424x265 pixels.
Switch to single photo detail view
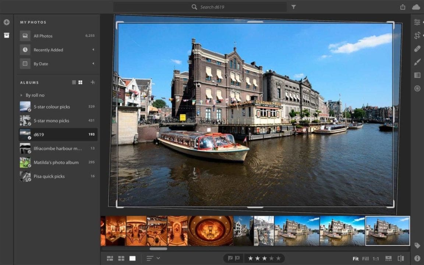(132, 258)
